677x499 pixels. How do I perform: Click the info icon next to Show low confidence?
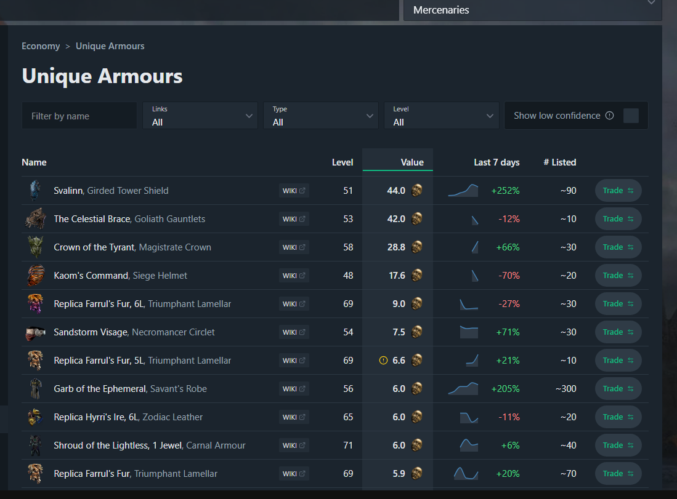click(610, 116)
